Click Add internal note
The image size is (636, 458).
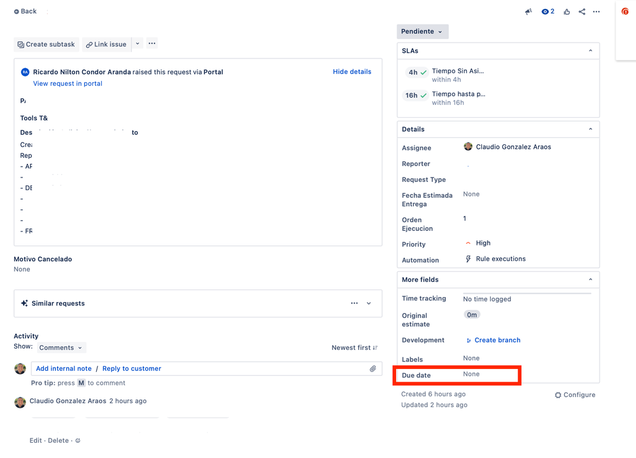click(64, 368)
